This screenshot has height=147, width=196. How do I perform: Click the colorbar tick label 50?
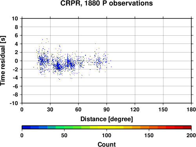[x=64, y=135]
